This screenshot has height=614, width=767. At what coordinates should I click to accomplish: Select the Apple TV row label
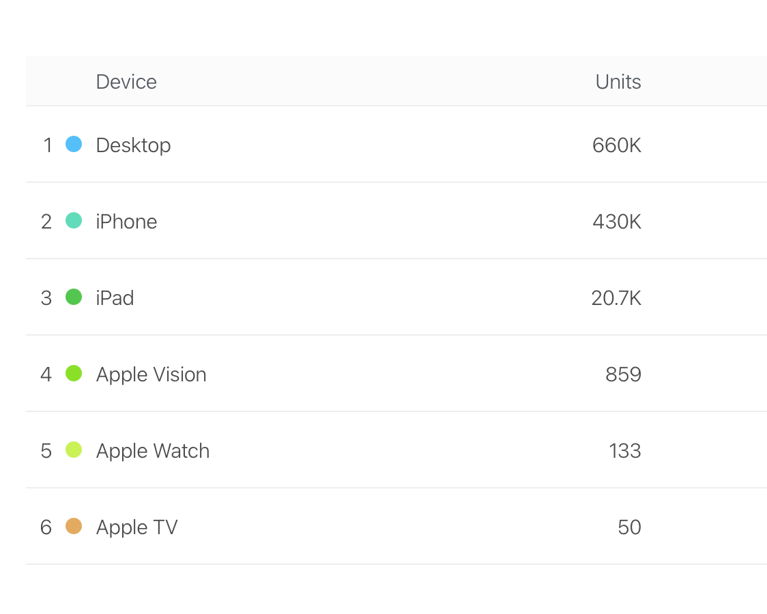[x=136, y=527]
